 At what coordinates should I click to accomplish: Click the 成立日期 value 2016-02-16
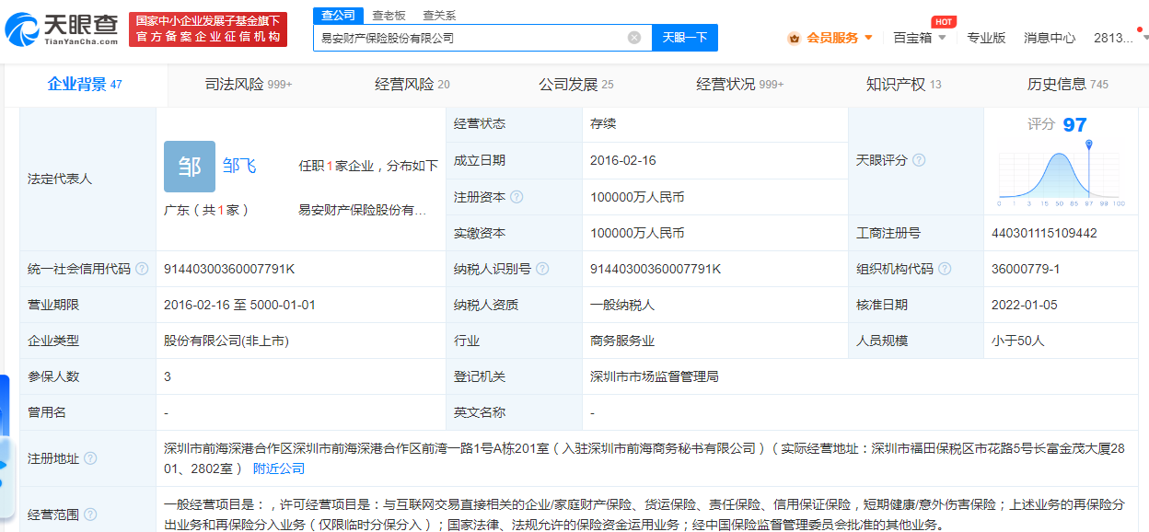click(623, 160)
